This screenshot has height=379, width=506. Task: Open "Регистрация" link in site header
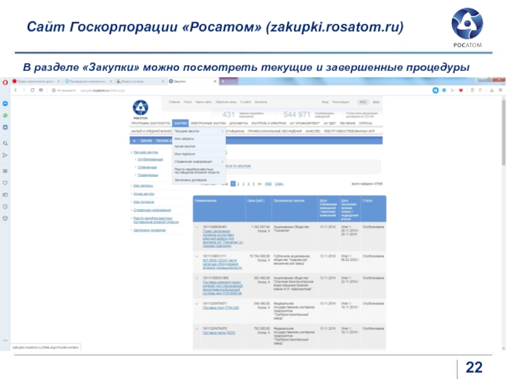pyautogui.click(x=341, y=102)
